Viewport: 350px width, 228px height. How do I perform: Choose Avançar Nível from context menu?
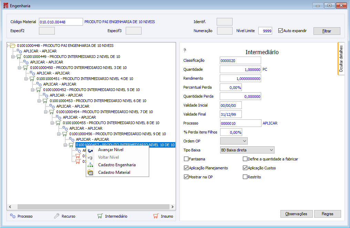[111, 150]
